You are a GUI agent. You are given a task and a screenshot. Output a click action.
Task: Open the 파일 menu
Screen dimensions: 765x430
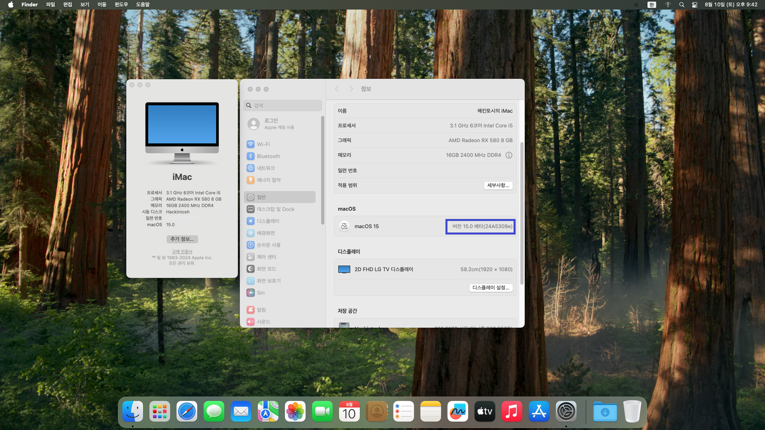[51, 5]
